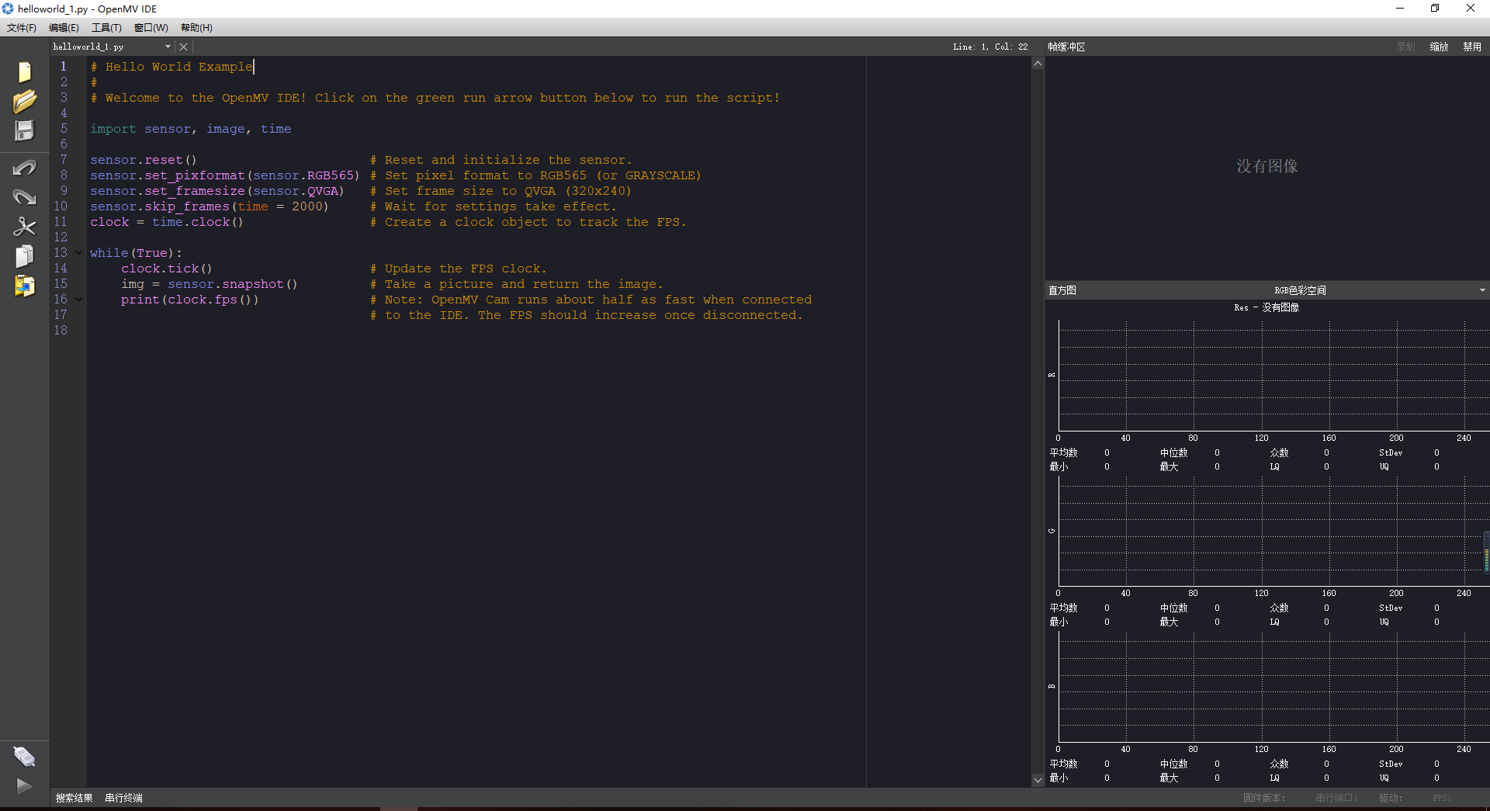The image size is (1490, 811).
Task: Connect to the OpenMV camera
Action: point(24,755)
